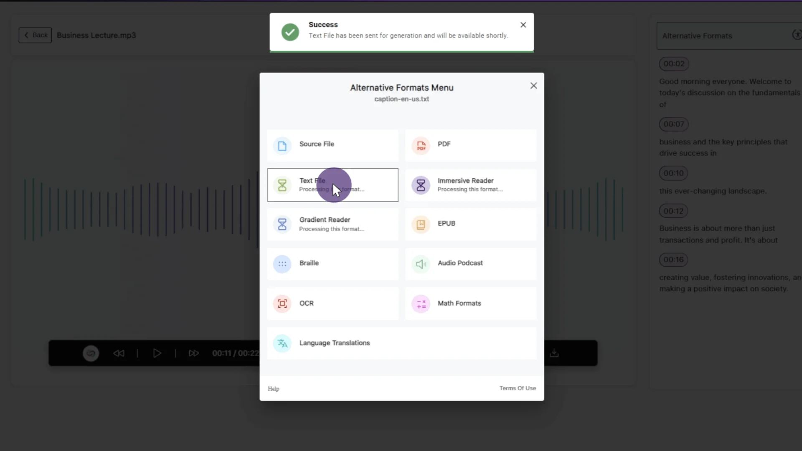
Task: Click the Alternative Formats panel header
Action: [729, 36]
